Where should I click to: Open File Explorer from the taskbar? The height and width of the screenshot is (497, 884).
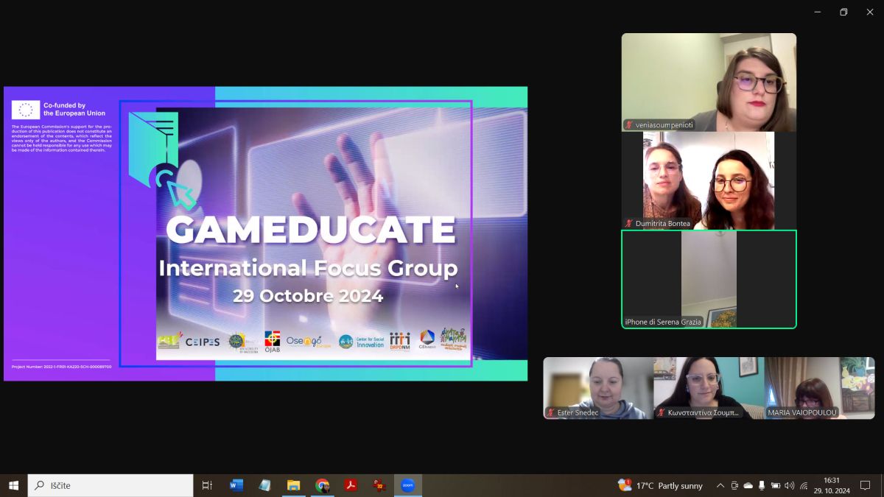click(x=294, y=485)
